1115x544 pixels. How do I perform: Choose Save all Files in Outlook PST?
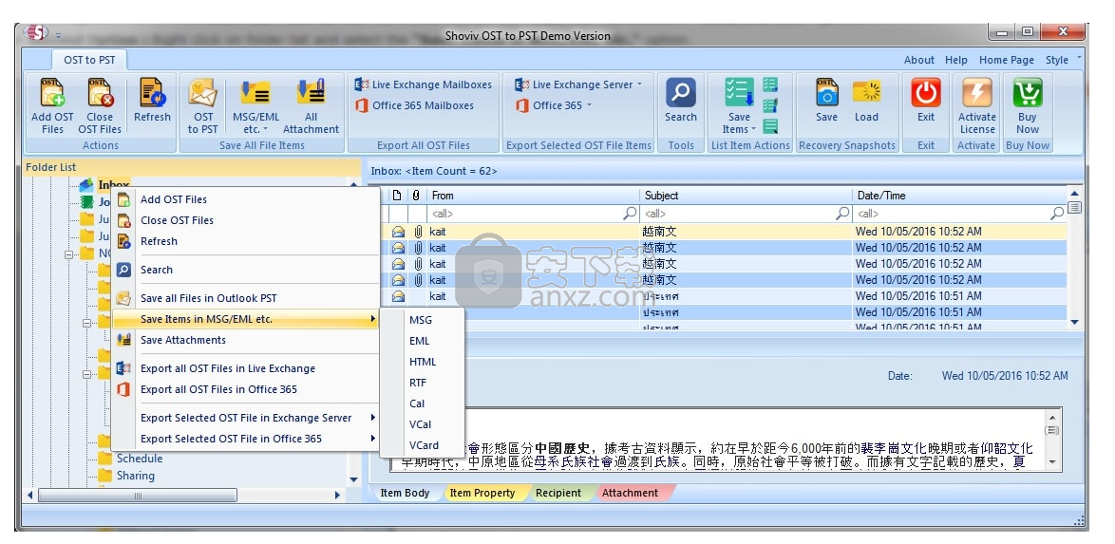pos(246,298)
